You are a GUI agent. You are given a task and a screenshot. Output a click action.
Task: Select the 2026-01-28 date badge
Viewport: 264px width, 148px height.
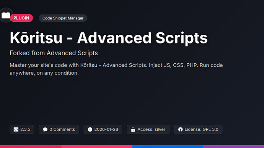coord(103,129)
